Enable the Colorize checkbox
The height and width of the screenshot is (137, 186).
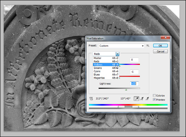pyautogui.click(x=154, y=95)
